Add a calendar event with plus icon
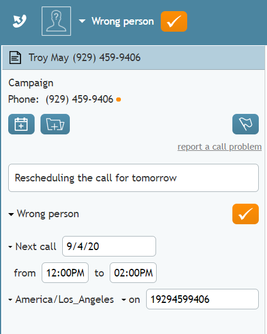This screenshot has height=334, width=267. point(21,124)
